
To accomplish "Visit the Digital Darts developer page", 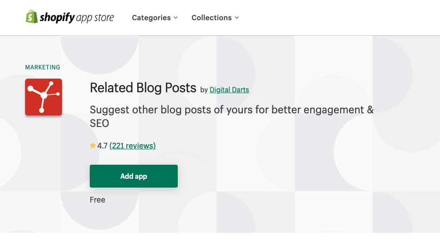I will pos(229,90).
